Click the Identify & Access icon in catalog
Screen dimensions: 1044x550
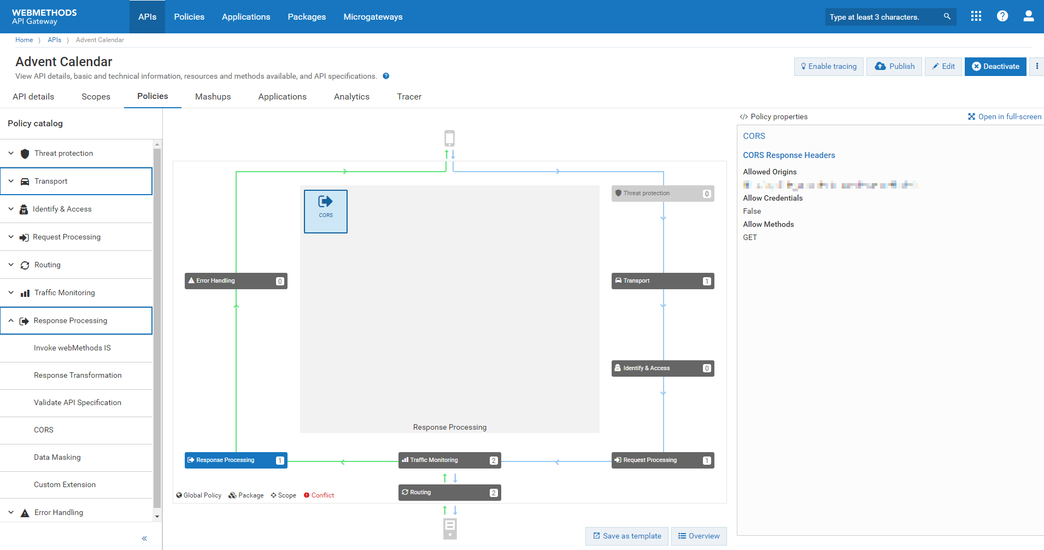pyautogui.click(x=24, y=209)
